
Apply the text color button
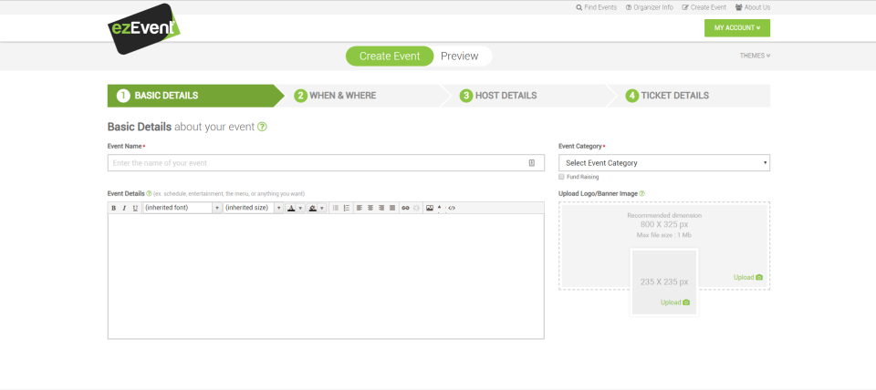coord(291,208)
